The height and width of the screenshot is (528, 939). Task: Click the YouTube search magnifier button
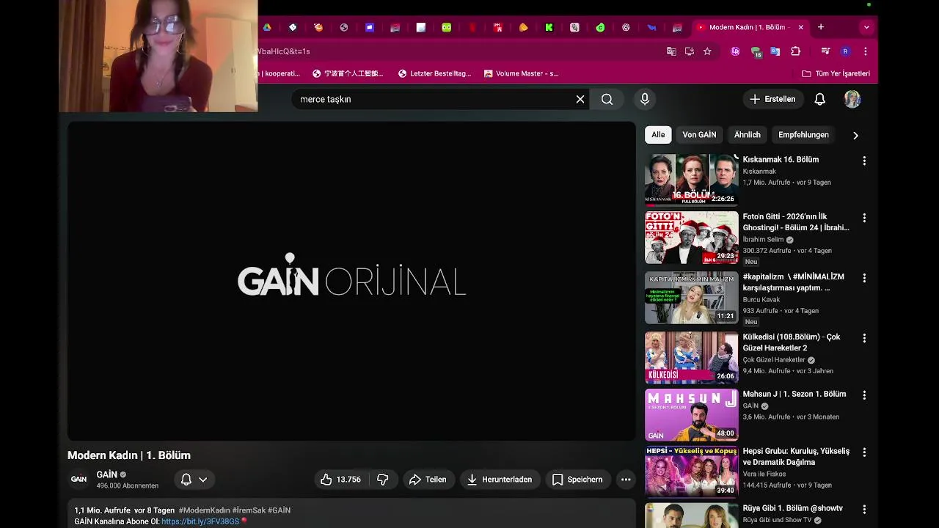[607, 99]
